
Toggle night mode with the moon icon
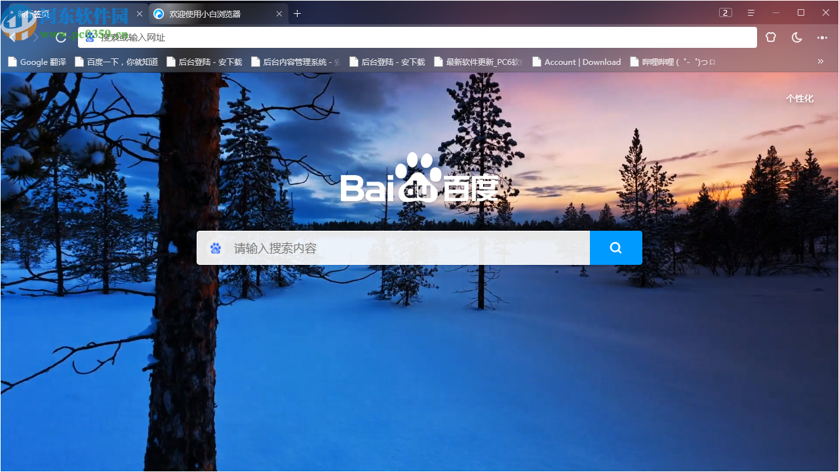(796, 37)
